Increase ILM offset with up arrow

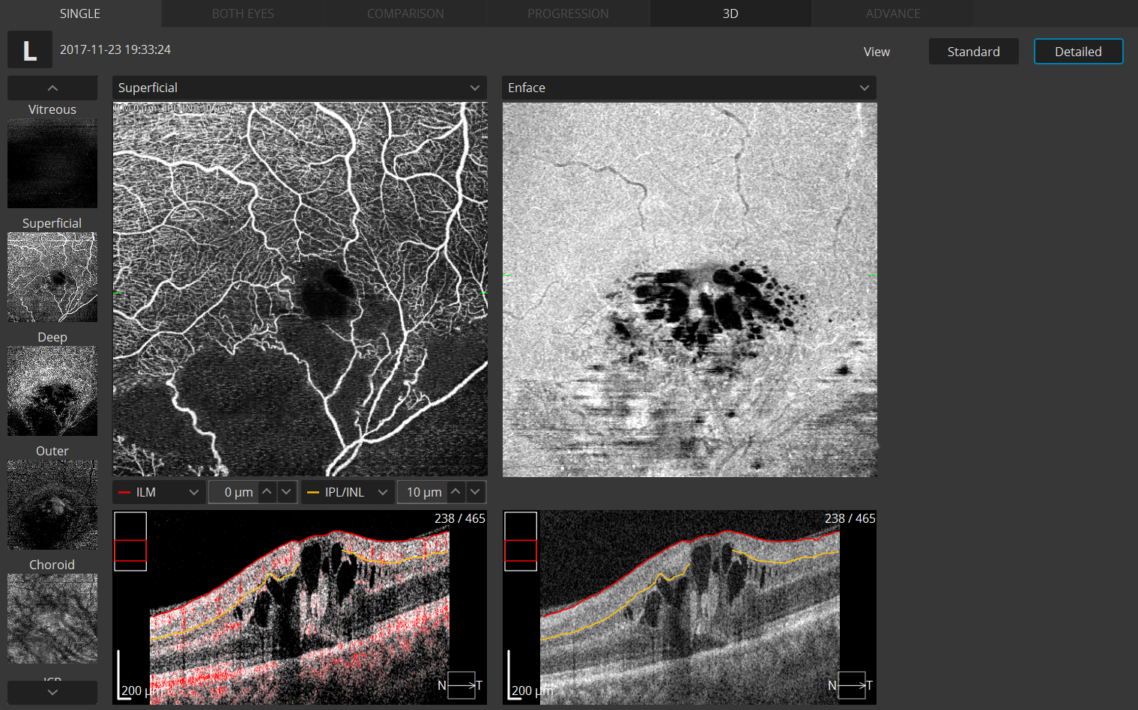click(x=267, y=492)
